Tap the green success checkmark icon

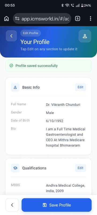point(11,66)
